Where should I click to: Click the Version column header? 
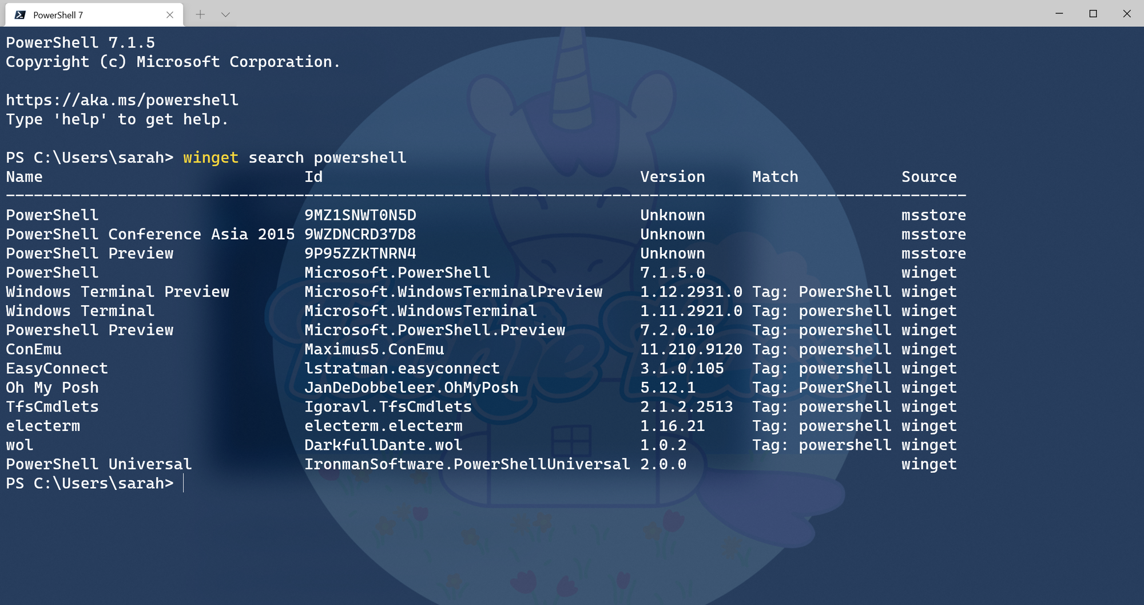click(672, 176)
